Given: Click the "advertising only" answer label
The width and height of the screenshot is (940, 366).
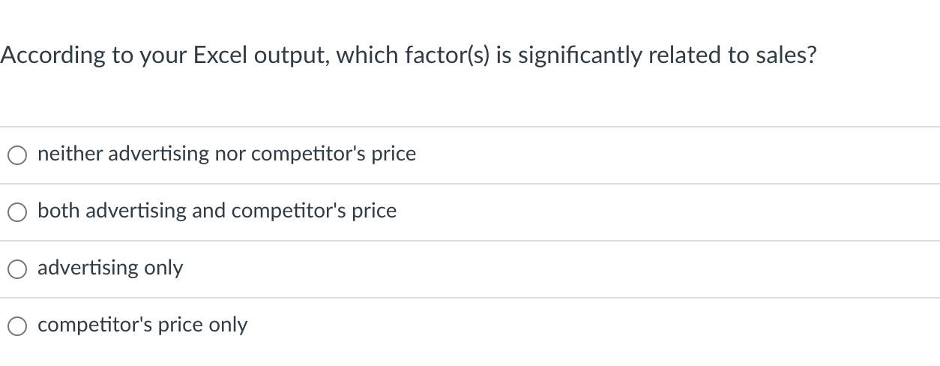Looking at the screenshot, I should pyautogui.click(x=110, y=268).
